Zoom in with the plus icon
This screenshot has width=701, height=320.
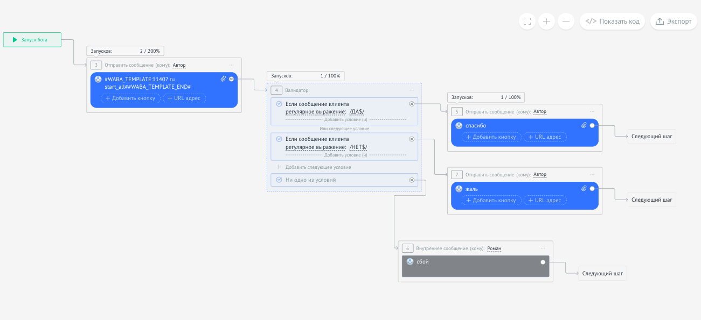tap(546, 22)
